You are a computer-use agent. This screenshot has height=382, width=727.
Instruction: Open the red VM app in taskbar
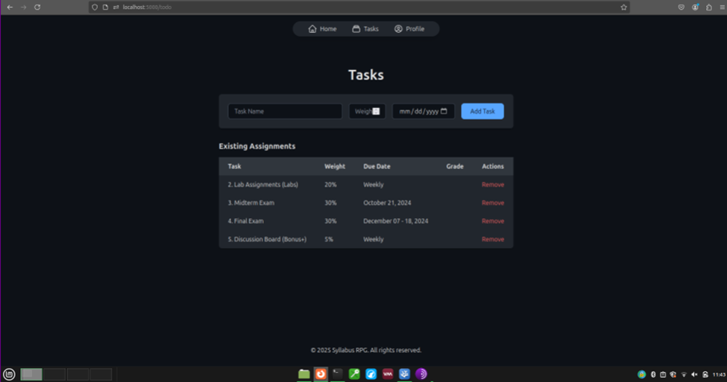[388, 374]
